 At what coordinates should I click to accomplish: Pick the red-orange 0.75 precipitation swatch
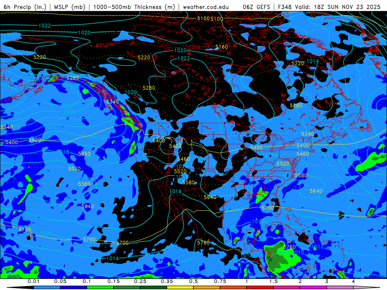tap(234, 288)
